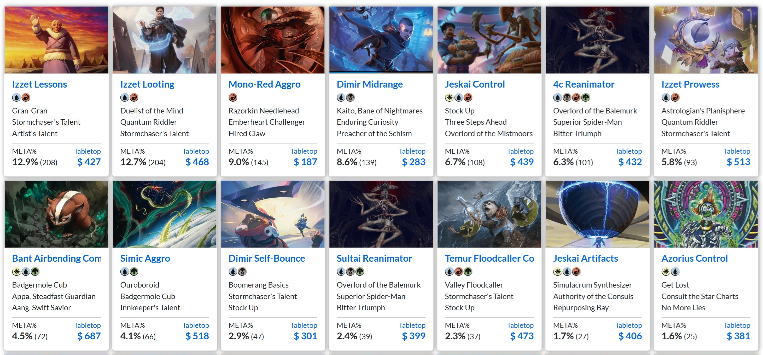The height and width of the screenshot is (355, 763).
Task: Click green mana icon under 4c Reanimator
Action: tap(585, 98)
